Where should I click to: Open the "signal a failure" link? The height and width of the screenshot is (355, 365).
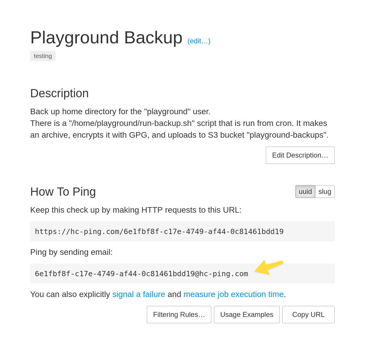point(139,294)
